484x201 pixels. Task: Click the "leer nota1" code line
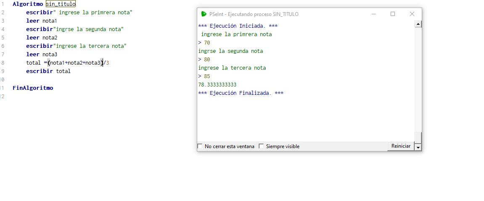click(x=41, y=21)
